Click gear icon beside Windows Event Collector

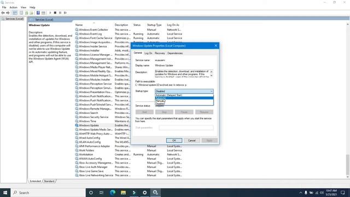tap(77, 30)
